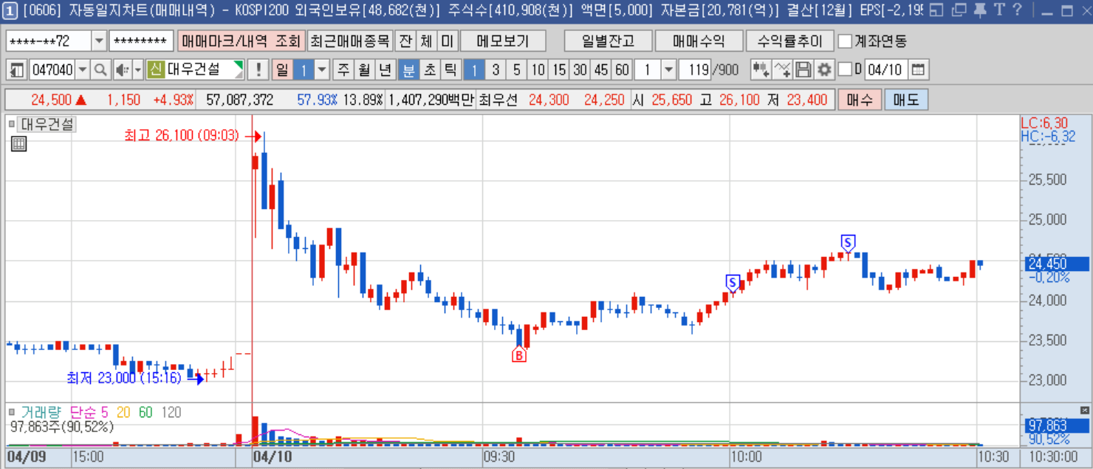Pin the window with the pushpin icon
The width and height of the screenshot is (1093, 469).
[x=979, y=10]
